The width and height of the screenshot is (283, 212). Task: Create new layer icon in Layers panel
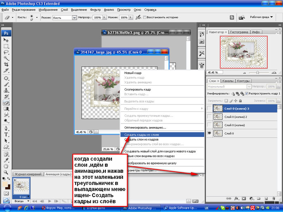pos(266,199)
